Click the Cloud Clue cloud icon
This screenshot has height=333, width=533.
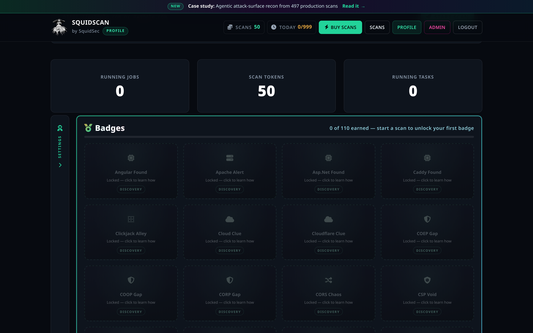[x=230, y=219]
